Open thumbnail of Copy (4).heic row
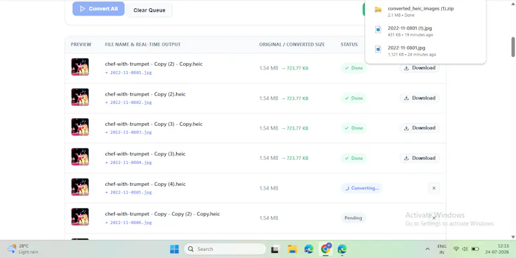 (80, 187)
